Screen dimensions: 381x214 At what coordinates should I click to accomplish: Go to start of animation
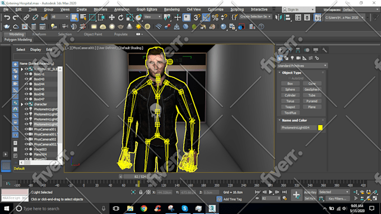click(257, 192)
